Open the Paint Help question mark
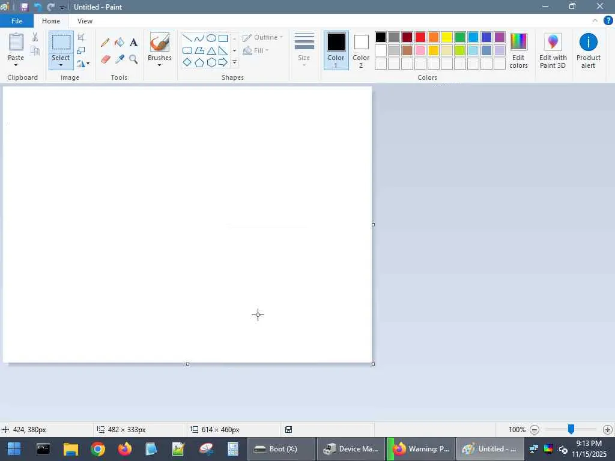This screenshot has width=615, height=461. click(x=608, y=21)
